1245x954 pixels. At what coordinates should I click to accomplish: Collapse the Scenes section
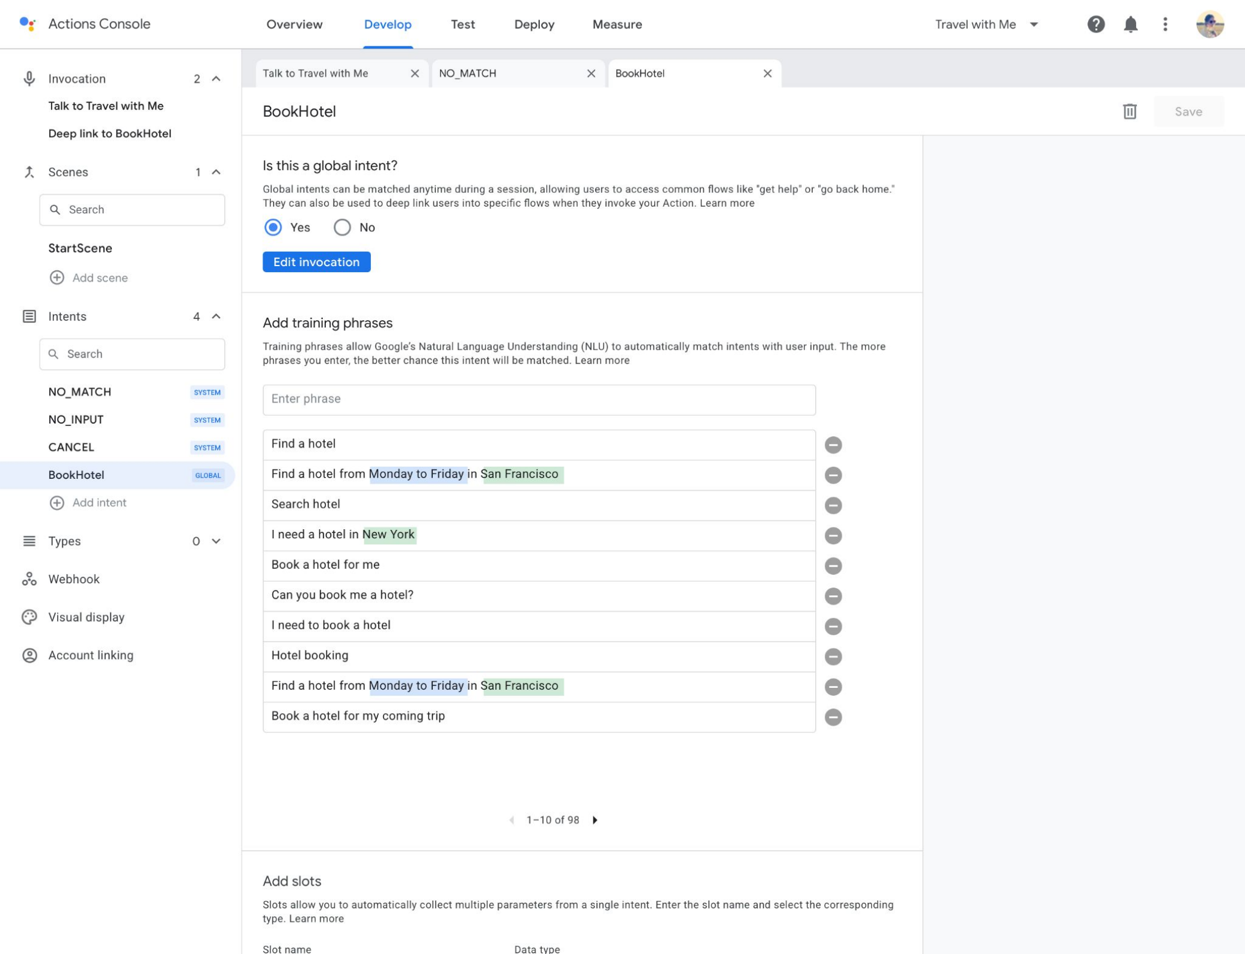tap(216, 172)
